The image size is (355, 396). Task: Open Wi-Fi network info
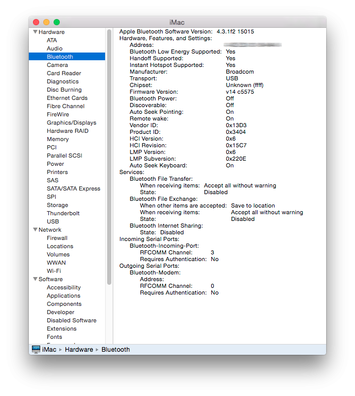pos(54,271)
